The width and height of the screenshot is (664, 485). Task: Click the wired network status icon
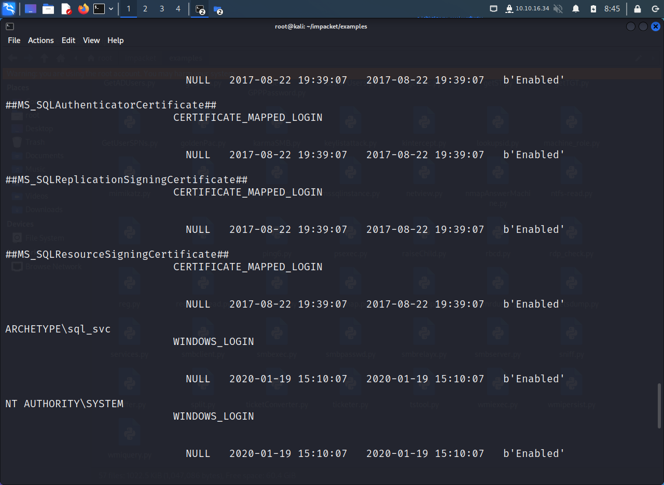(494, 9)
